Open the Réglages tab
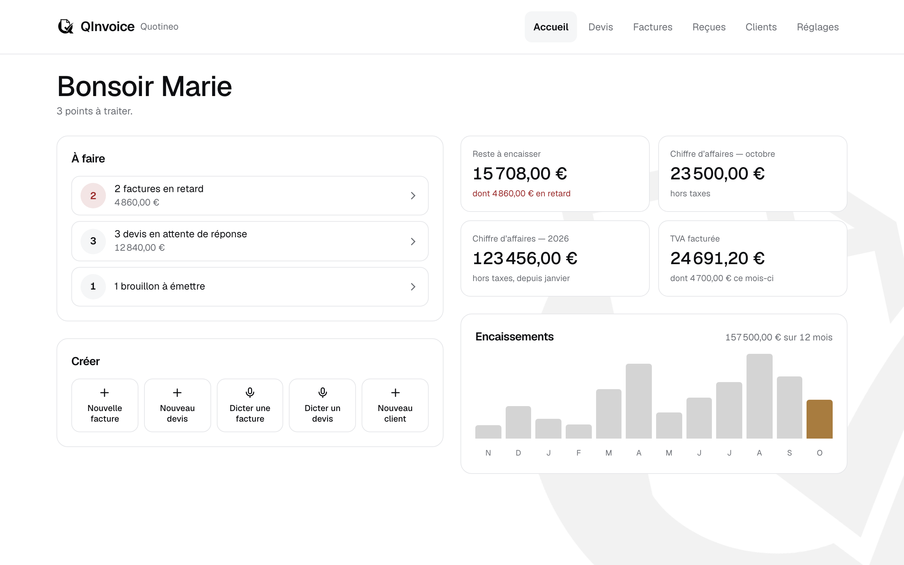The width and height of the screenshot is (904, 565). [818, 27]
